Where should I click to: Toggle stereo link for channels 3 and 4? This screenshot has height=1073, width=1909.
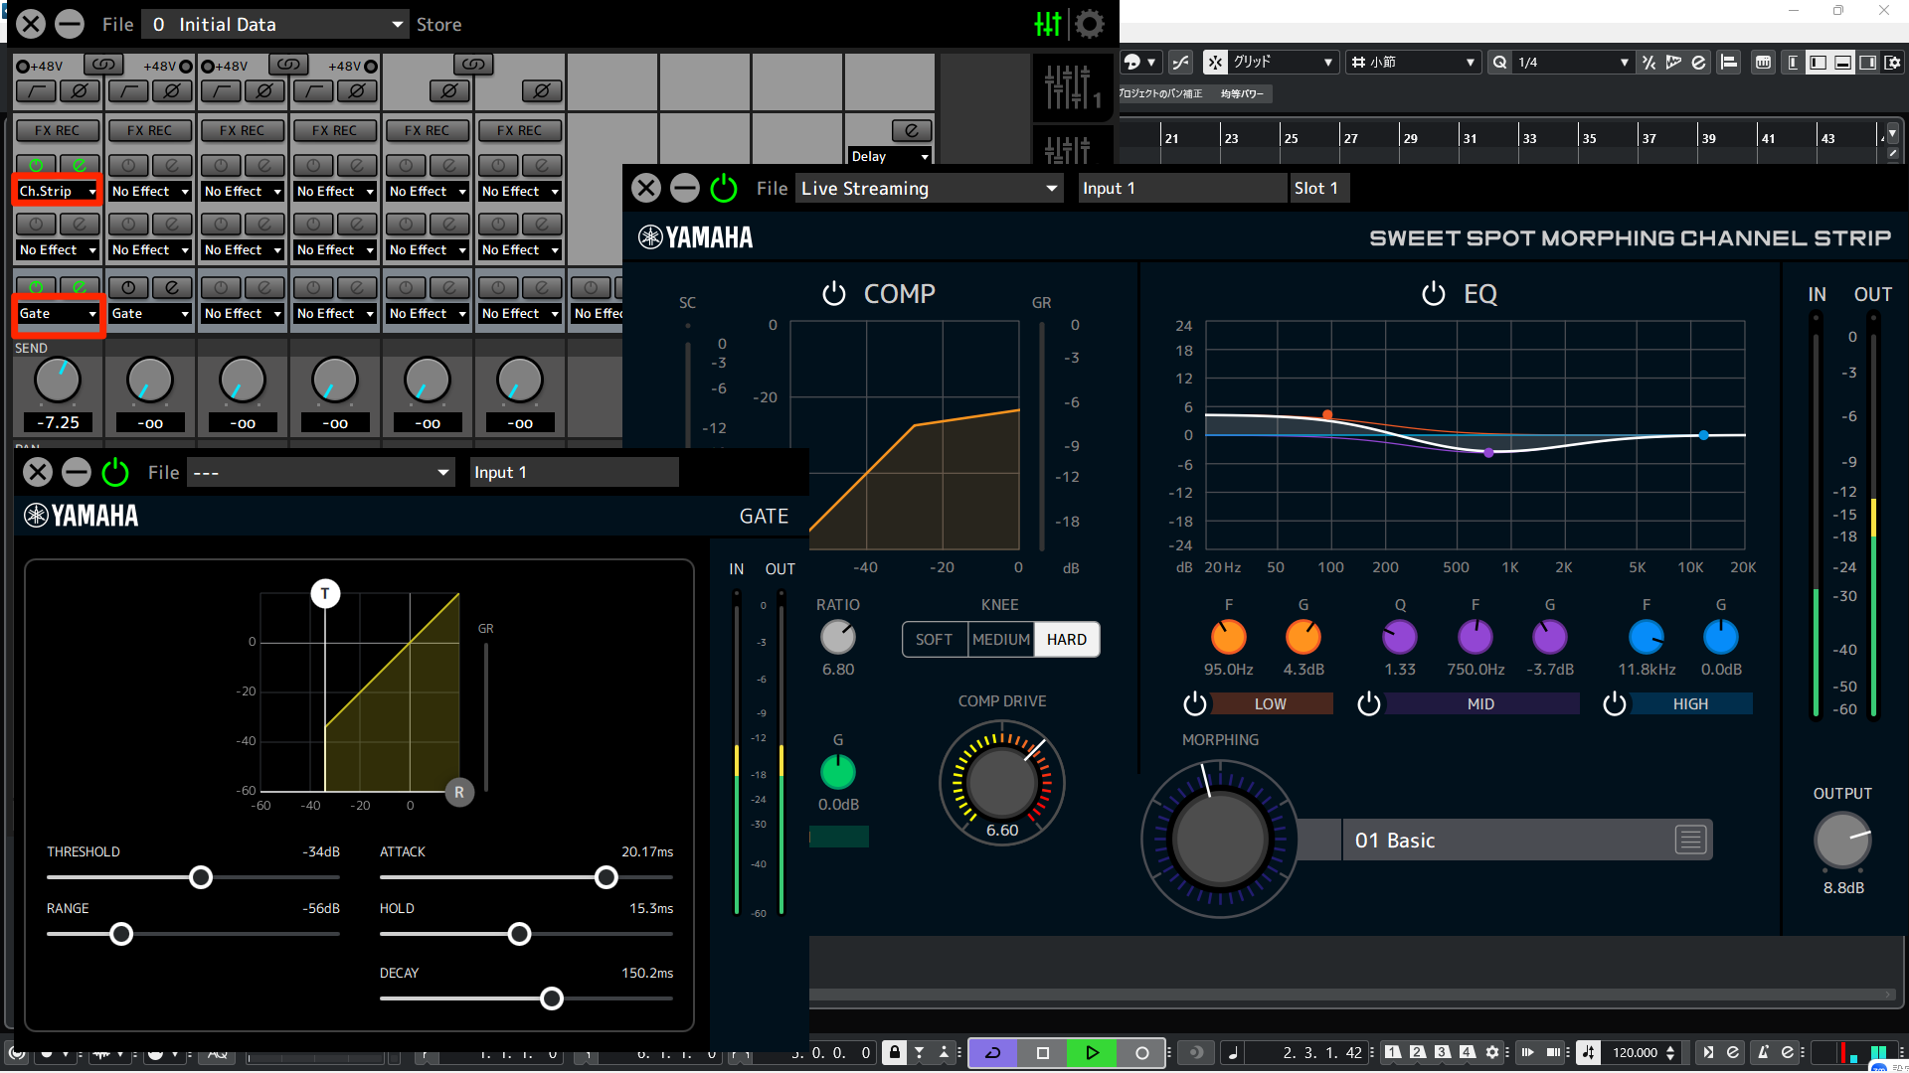pos(288,65)
